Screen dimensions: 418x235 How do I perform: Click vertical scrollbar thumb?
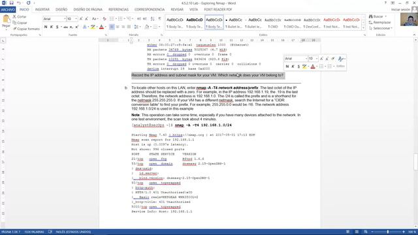pyautogui.click(x=415, y=162)
